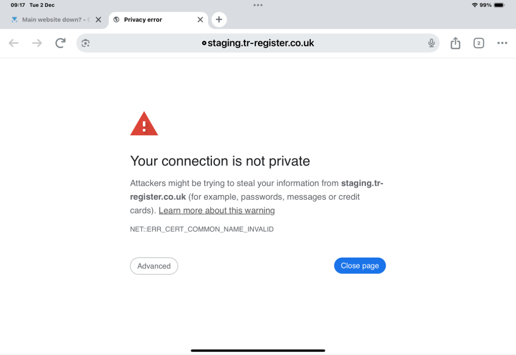Tap the red warning triangle icon
The image size is (516, 355).
point(144,124)
